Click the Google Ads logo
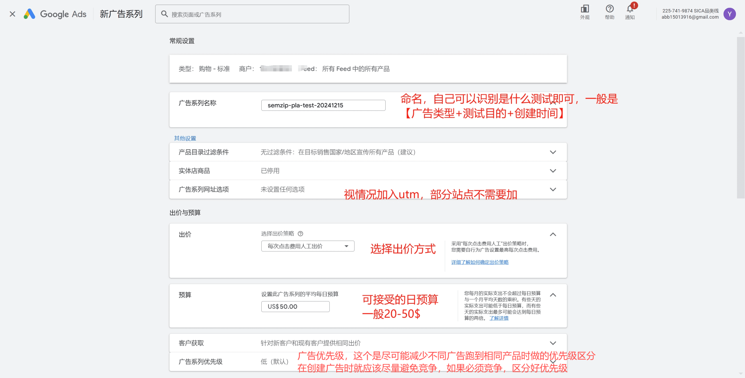Viewport: 745px width, 378px height. [x=55, y=14]
